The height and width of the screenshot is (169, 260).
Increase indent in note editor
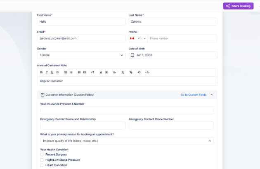(x=85, y=72)
